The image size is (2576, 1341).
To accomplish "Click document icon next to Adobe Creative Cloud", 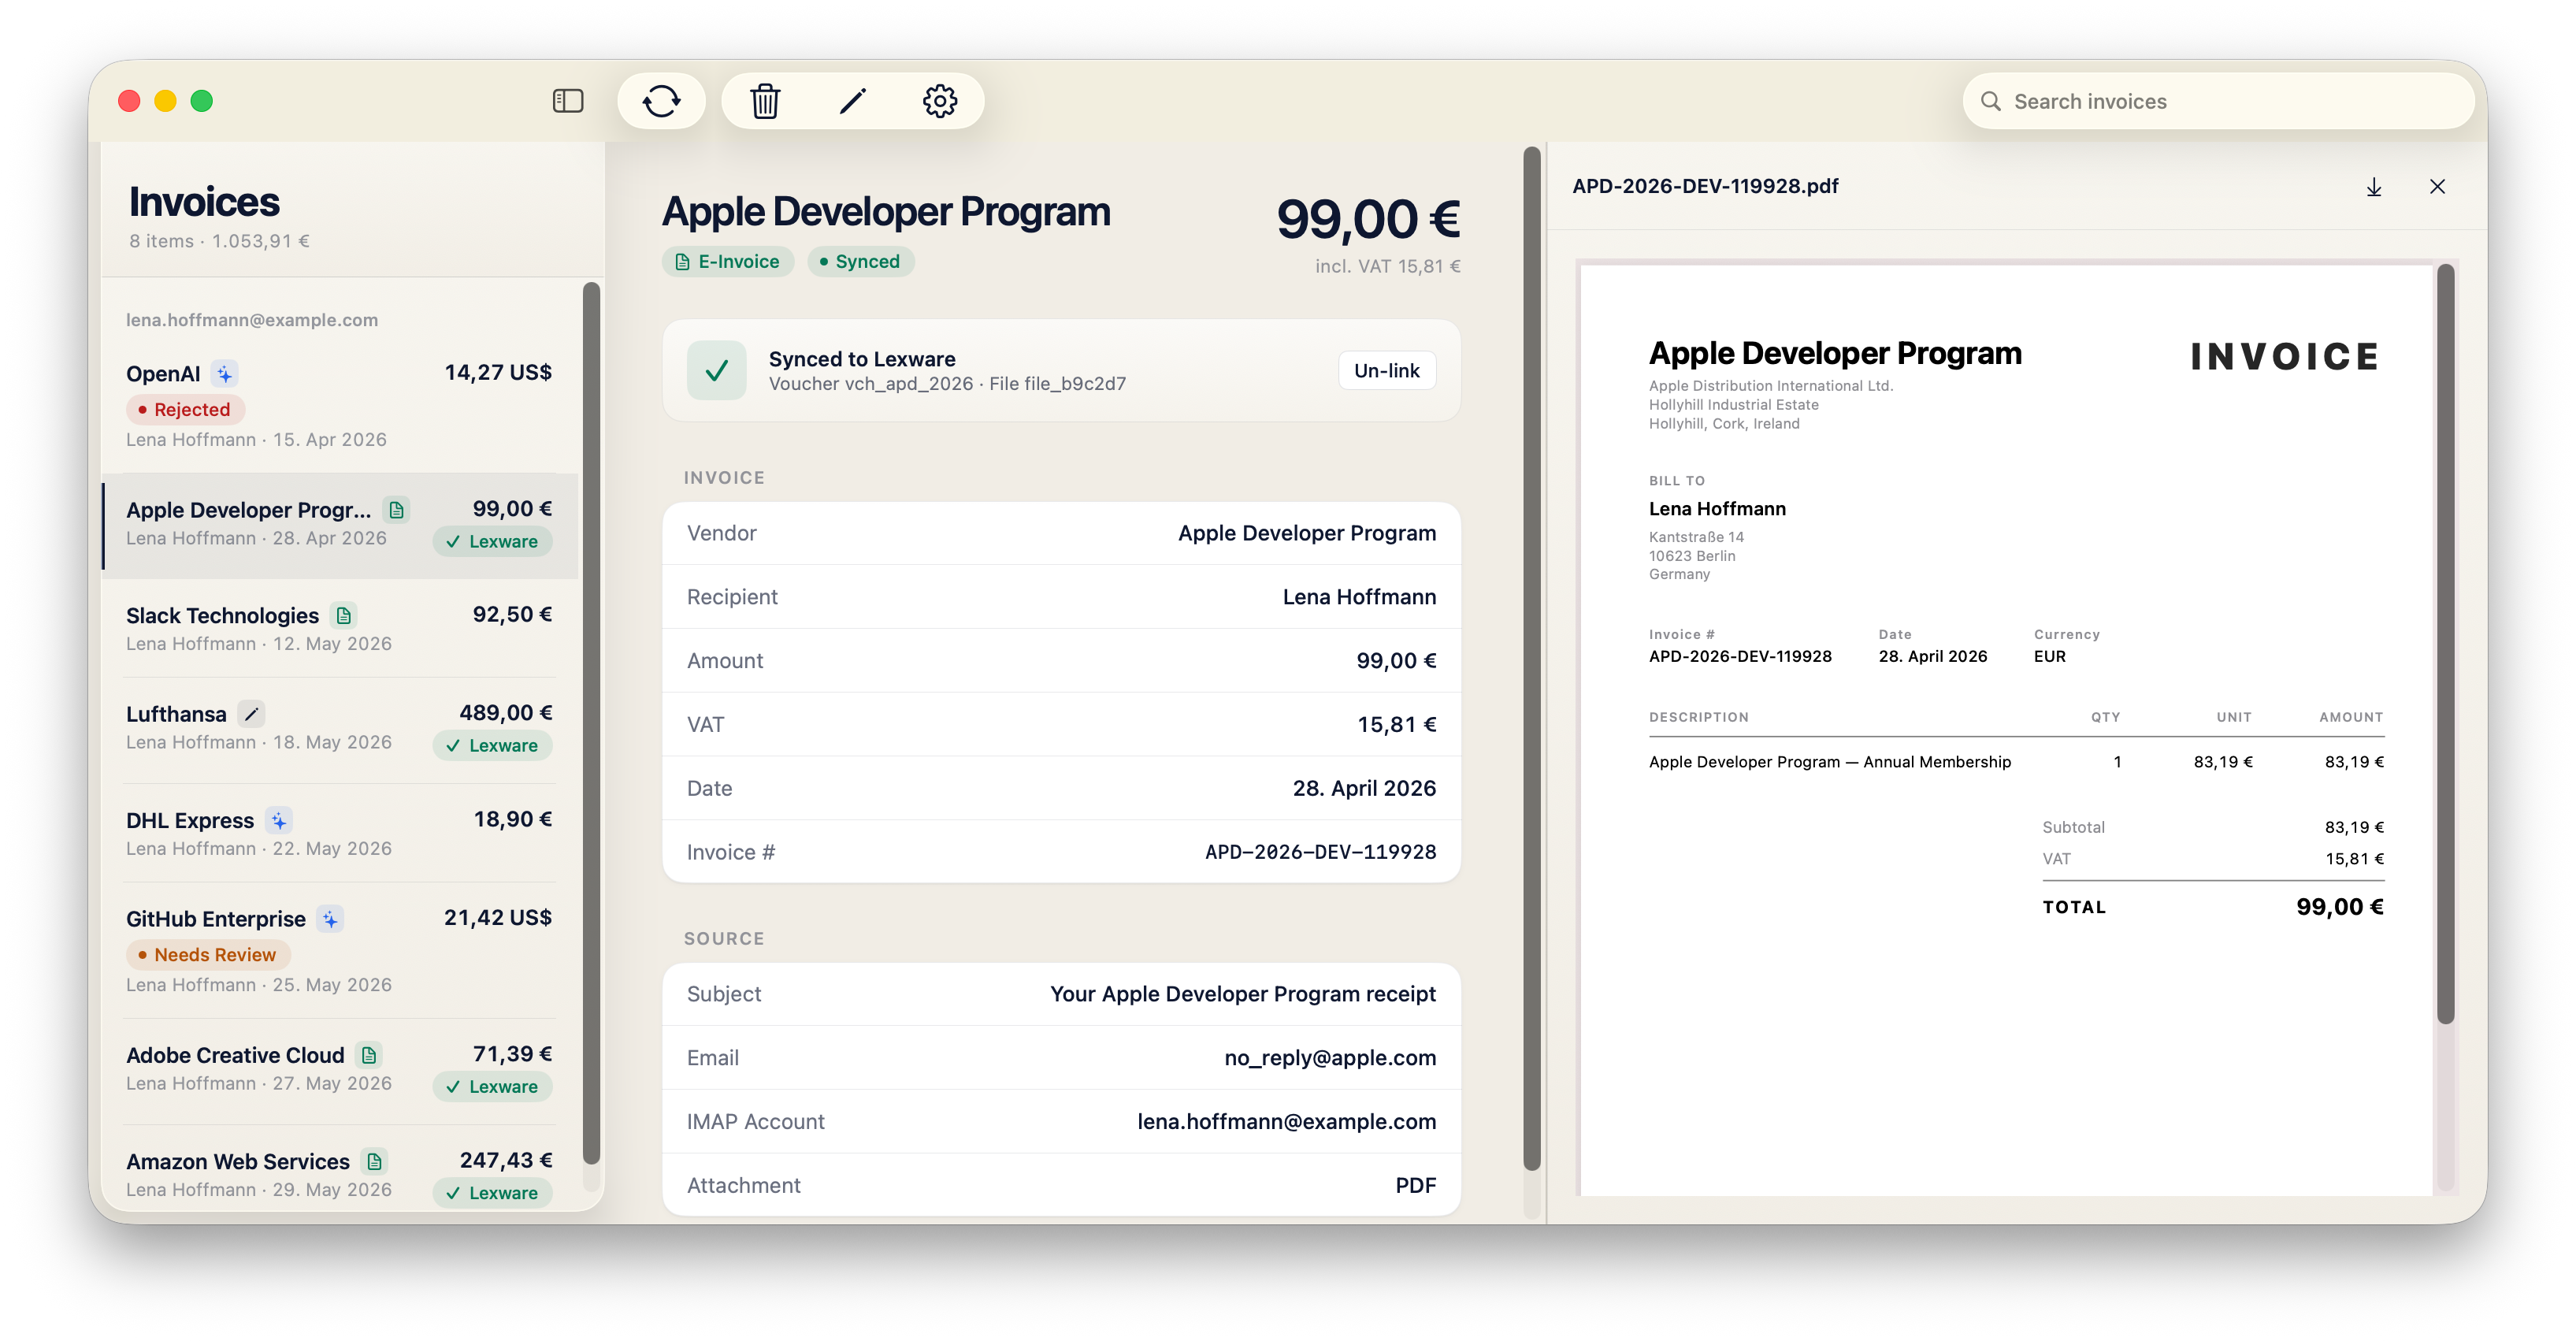I will [369, 1055].
